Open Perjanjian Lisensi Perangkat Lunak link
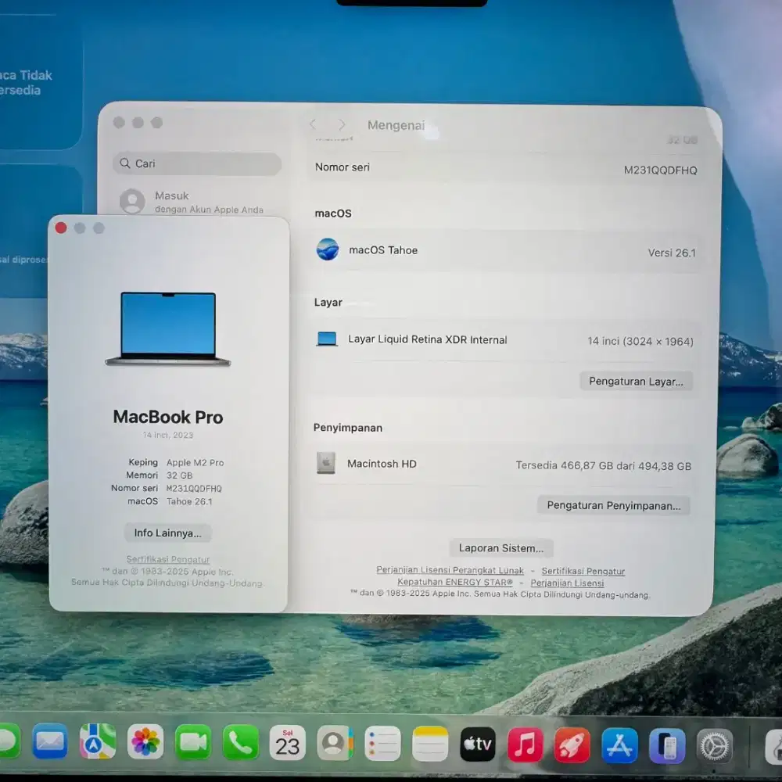The width and height of the screenshot is (782, 782). pyautogui.click(x=450, y=569)
